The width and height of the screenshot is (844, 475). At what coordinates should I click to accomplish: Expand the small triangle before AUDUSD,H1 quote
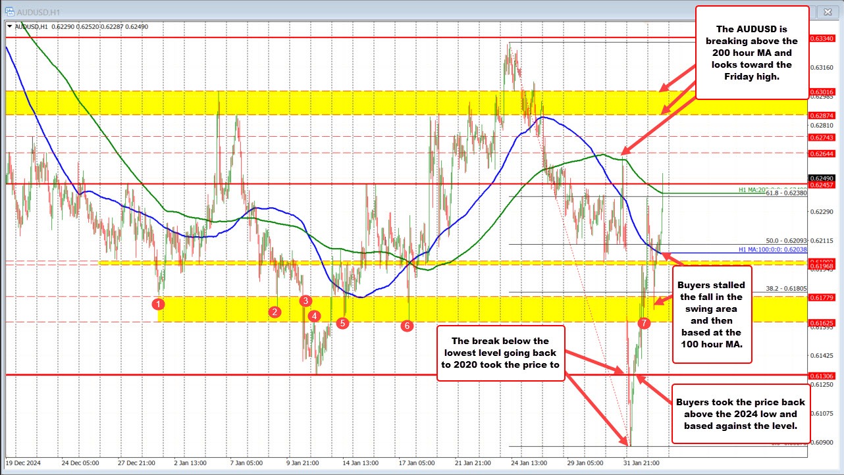9,26
